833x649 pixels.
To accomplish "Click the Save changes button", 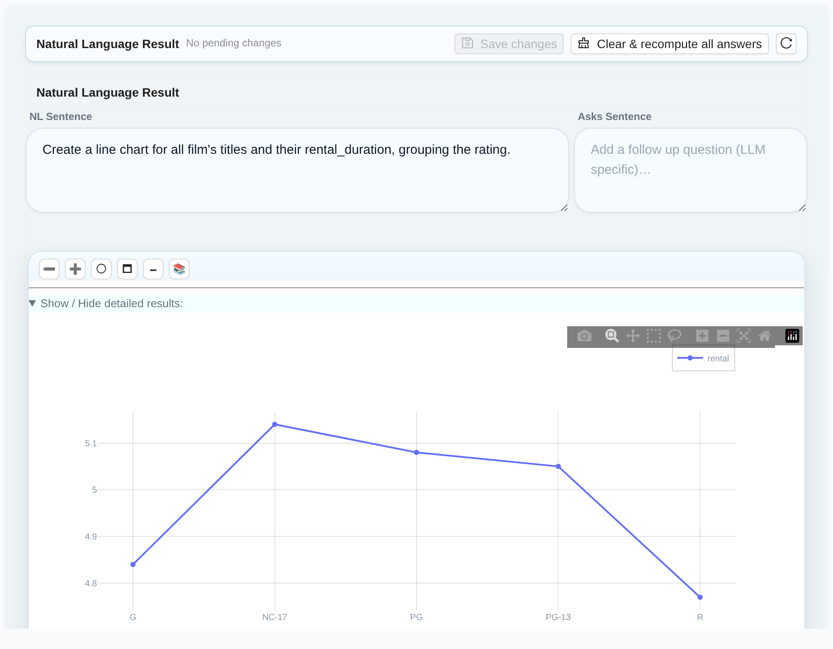I will click(x=509, y=44).
